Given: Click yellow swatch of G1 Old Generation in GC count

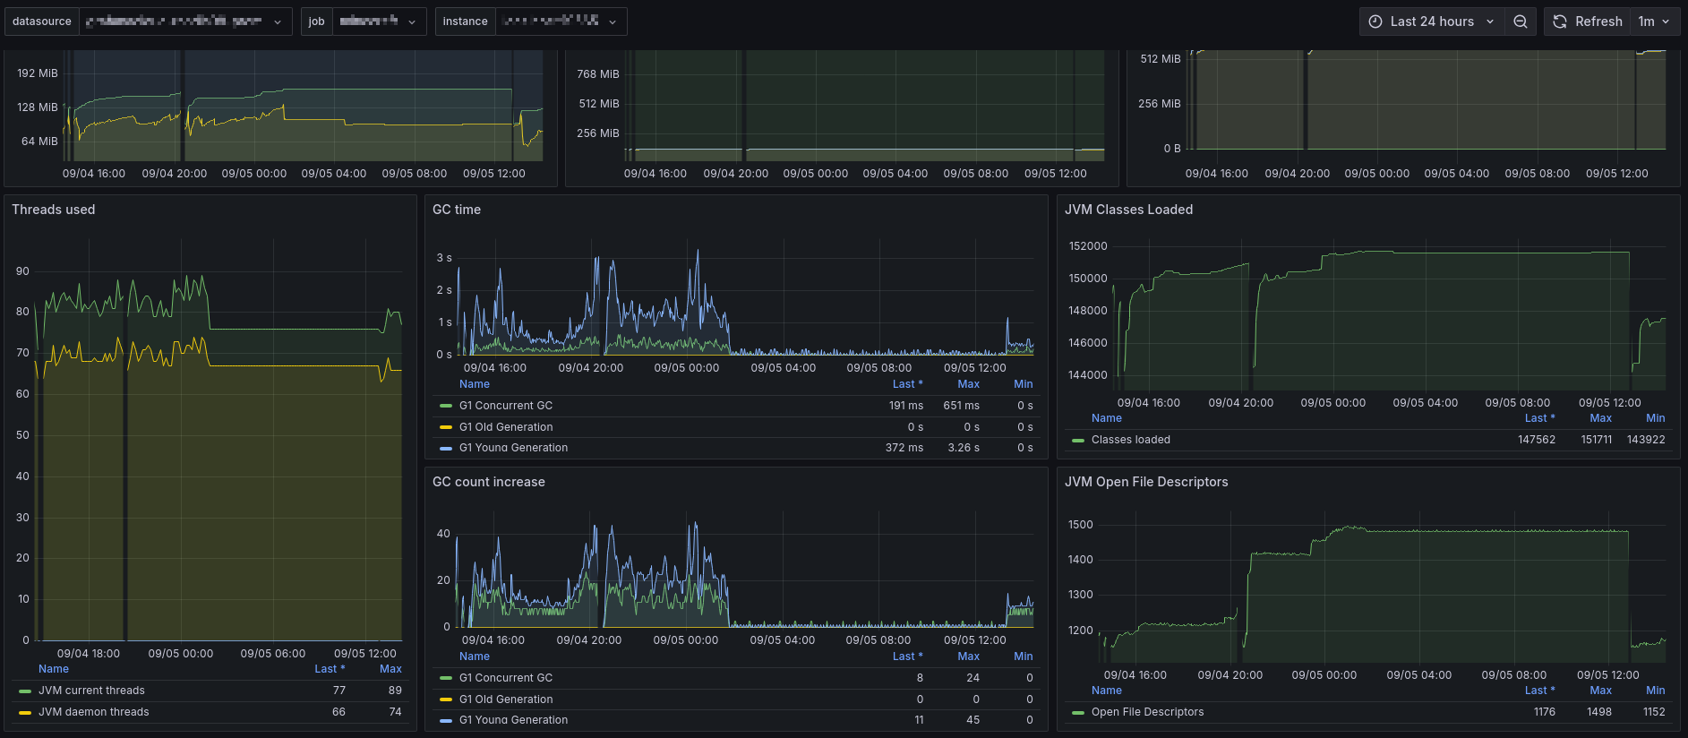Looking at the screenshot, I should pos(446,699).
